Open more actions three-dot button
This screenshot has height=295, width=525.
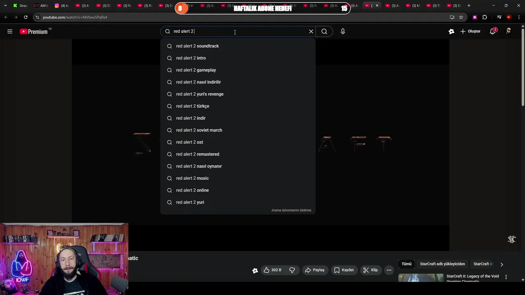389,270
